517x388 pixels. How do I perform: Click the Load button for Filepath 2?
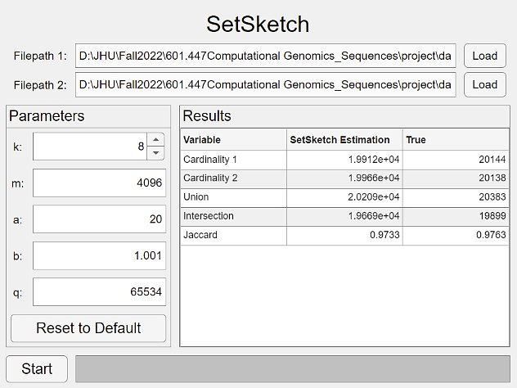tap(484, 84)
